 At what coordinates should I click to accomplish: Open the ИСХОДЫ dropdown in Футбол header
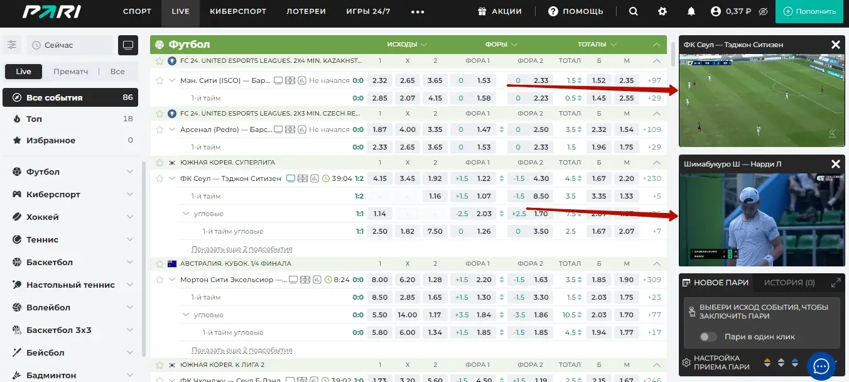point(407,45)
